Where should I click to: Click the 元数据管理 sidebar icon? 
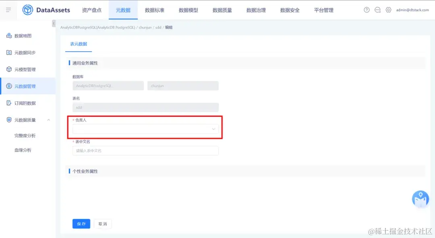[x=9, y=86]
